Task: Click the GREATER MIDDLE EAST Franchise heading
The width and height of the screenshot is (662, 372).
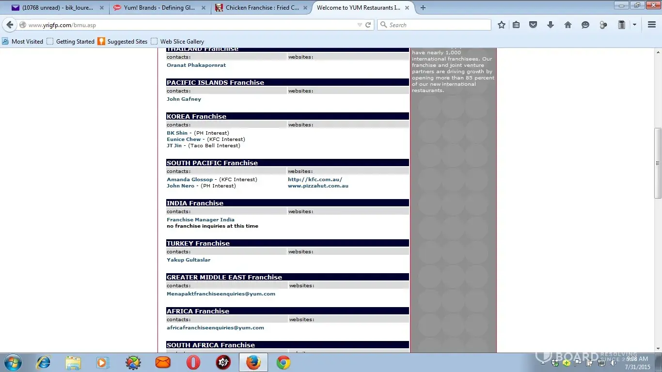Action: (x=224, y=278)
